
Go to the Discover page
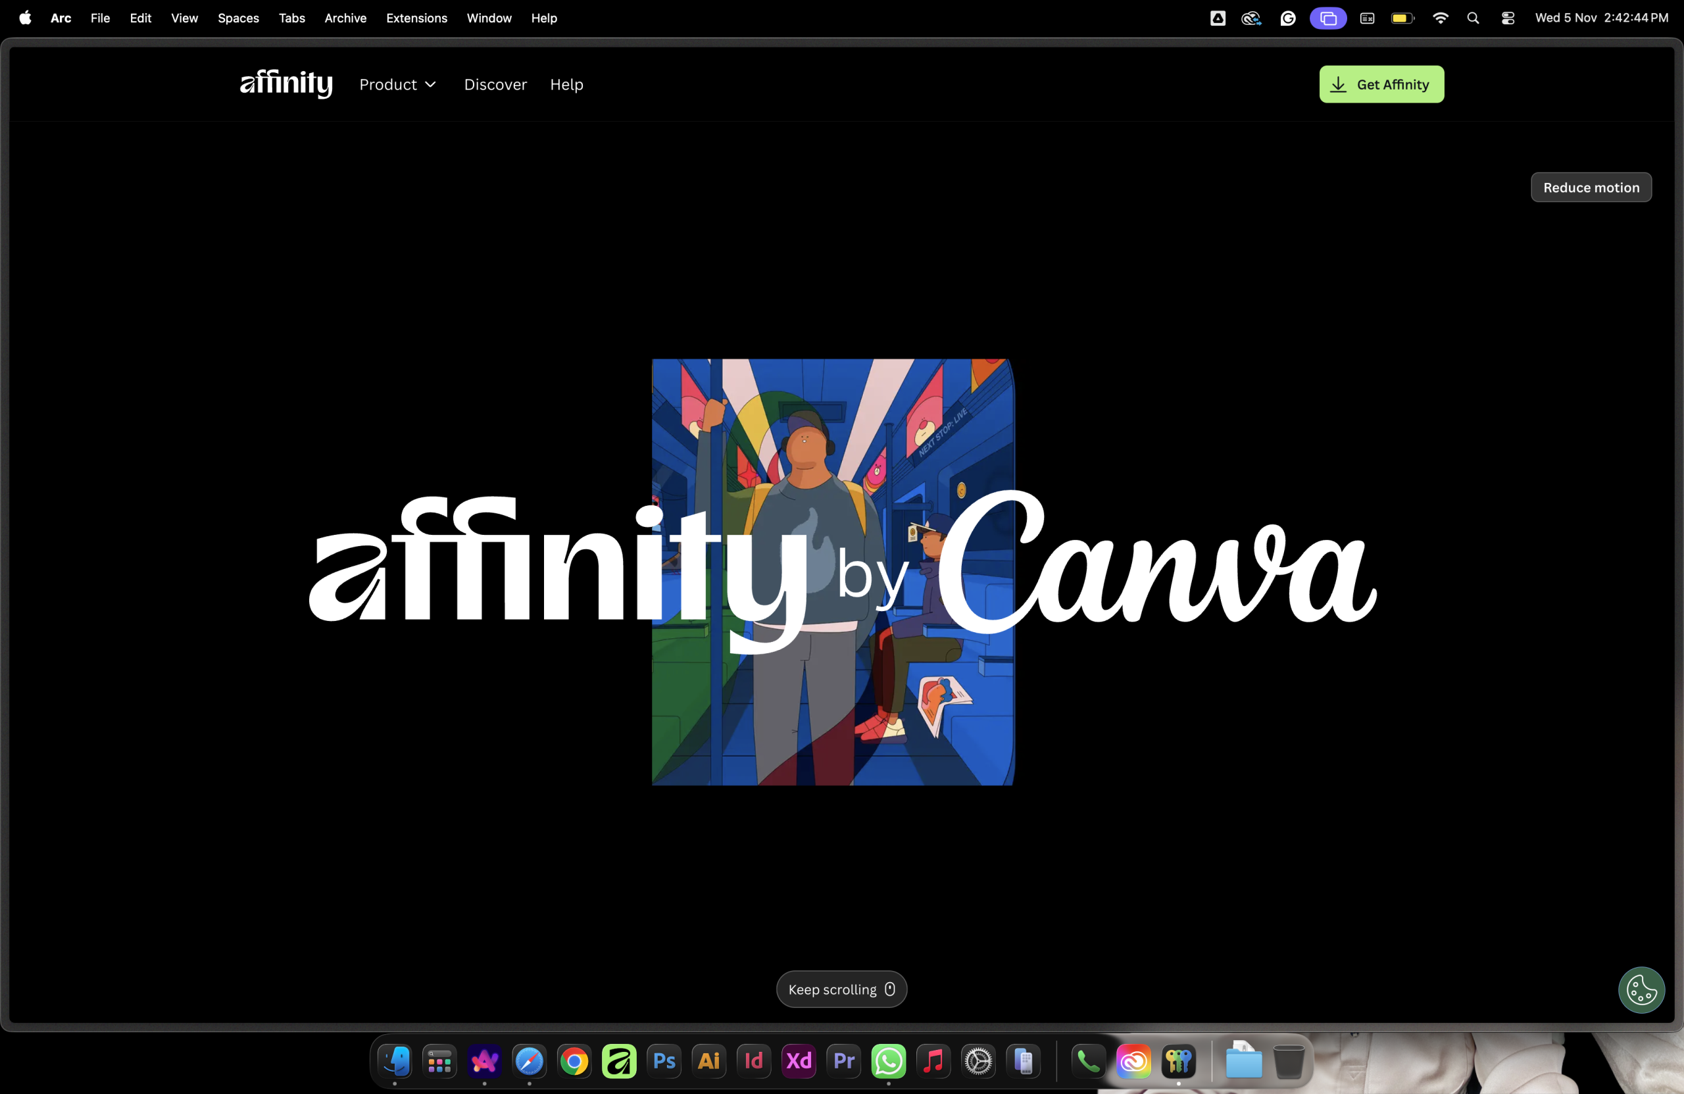point(495,84)
